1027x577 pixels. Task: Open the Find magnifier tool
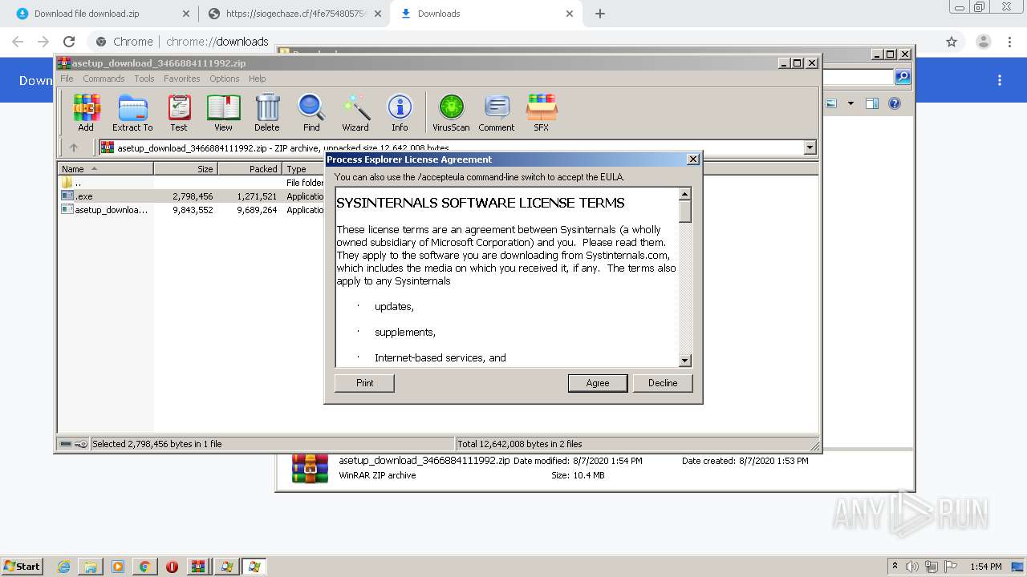point(311,112)
